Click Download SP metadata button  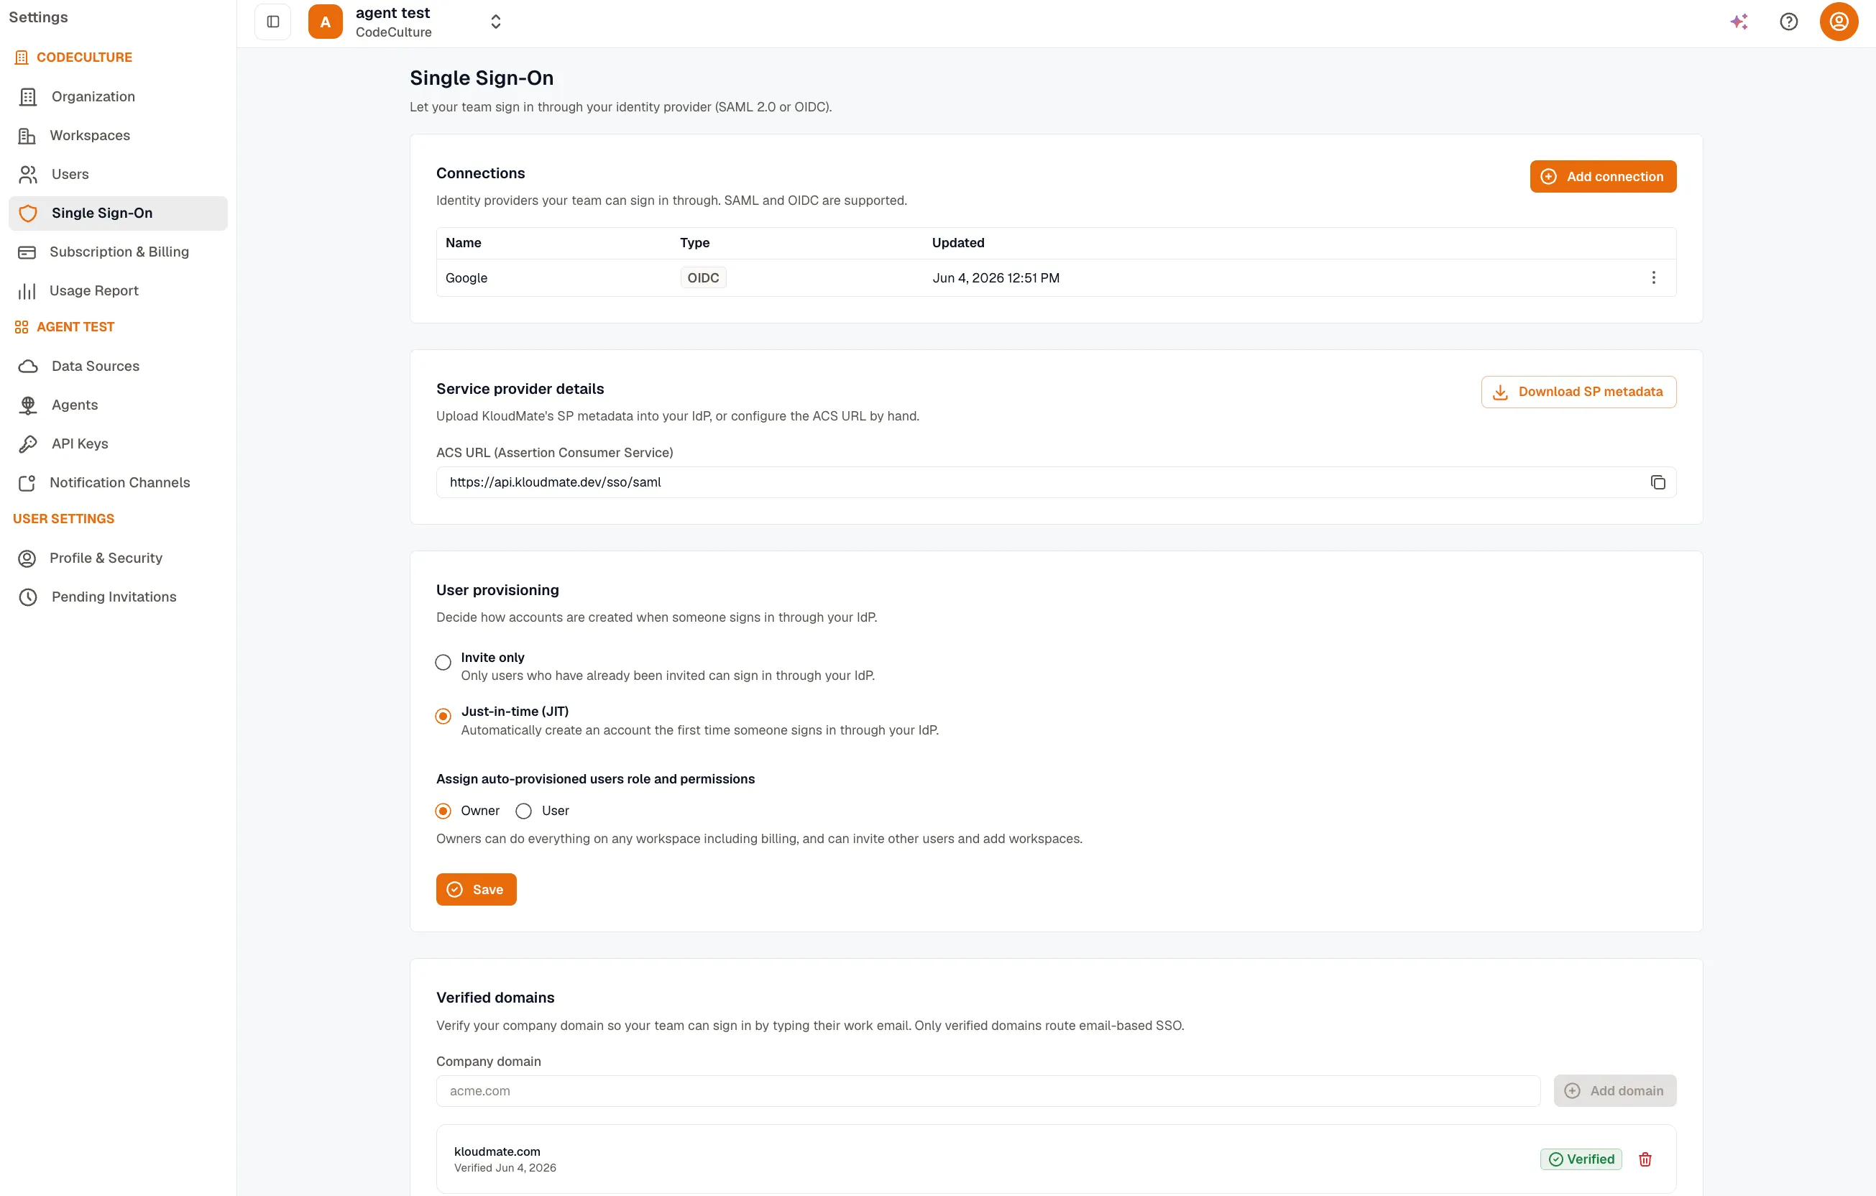coord(1578,392)
